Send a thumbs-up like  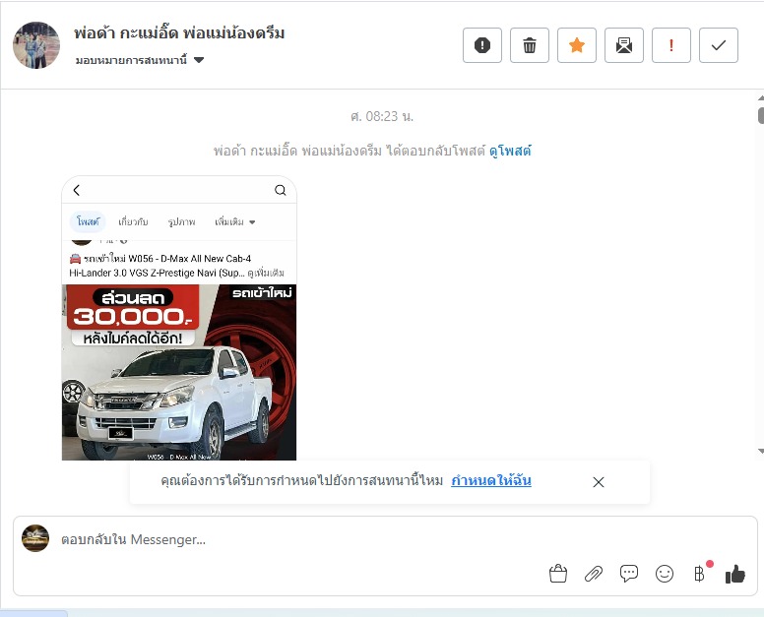coord(734,574)
